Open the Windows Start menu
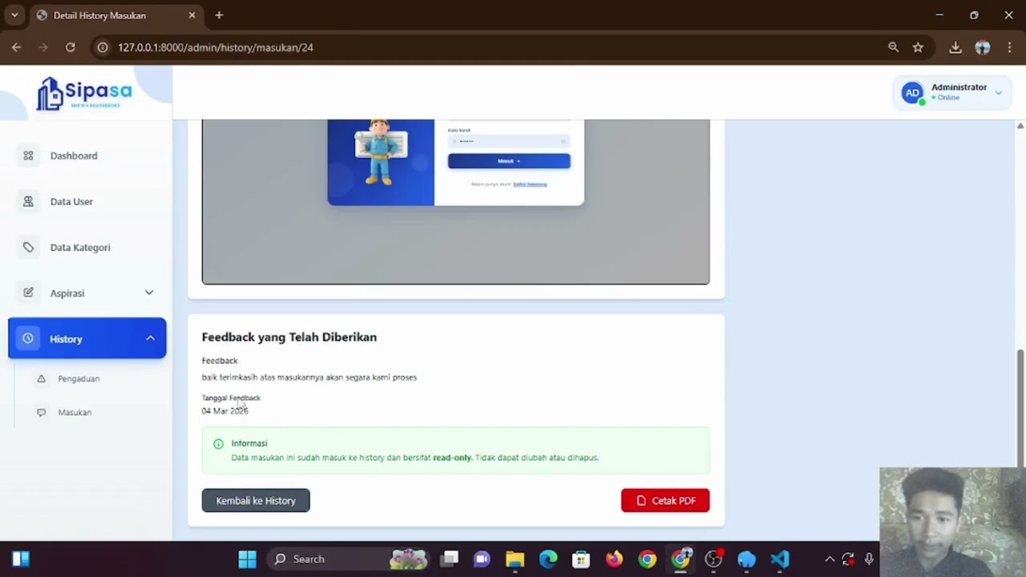This screenshot has height=577, width=1026. [247, 559]
